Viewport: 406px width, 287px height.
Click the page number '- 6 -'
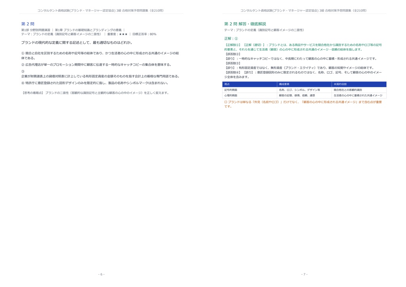coord(101,274)
